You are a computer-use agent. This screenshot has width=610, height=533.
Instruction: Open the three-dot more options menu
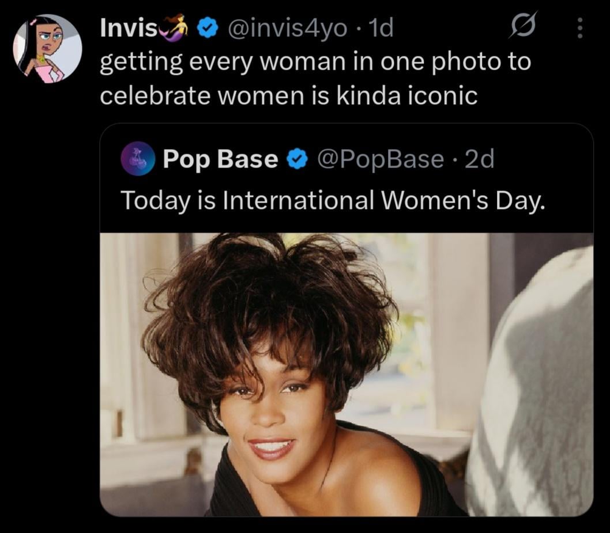click(x=580, y=28)
